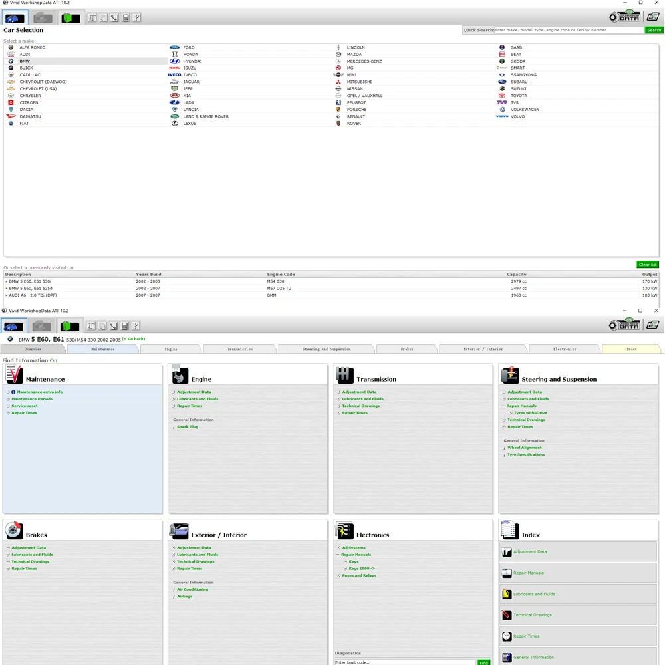This screenshot has width=665, height=665.
Task: Switch to the Brakes tab
Action: (407, 350)
